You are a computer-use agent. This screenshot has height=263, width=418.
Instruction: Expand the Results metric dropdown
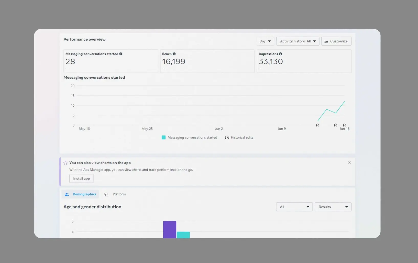[333, 207]
